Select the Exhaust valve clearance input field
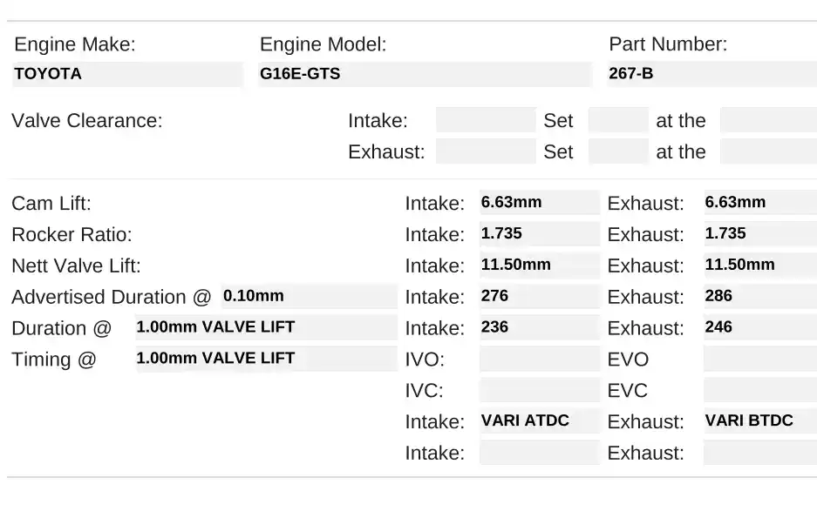817x511 pixels. [x=485, y=151]
